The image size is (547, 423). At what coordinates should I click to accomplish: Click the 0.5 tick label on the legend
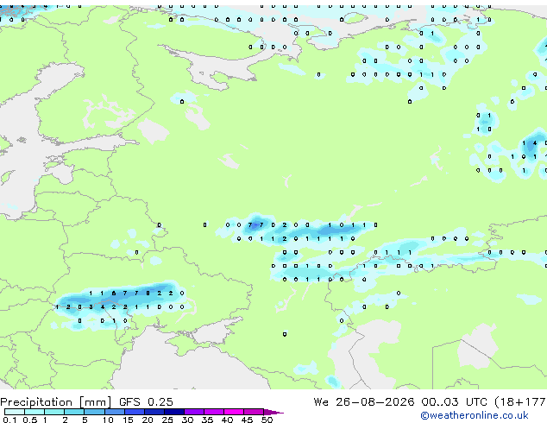click(x=29, y=420)
